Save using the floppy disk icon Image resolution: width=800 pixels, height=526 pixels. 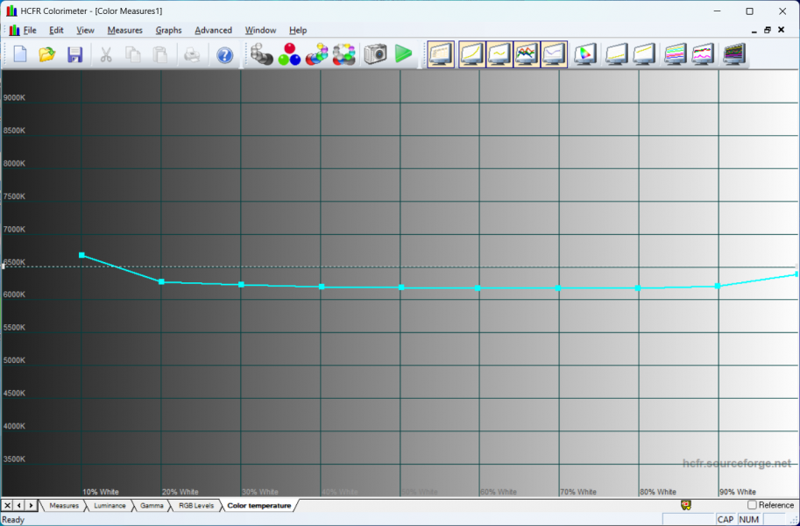click(x=75, y=54)
